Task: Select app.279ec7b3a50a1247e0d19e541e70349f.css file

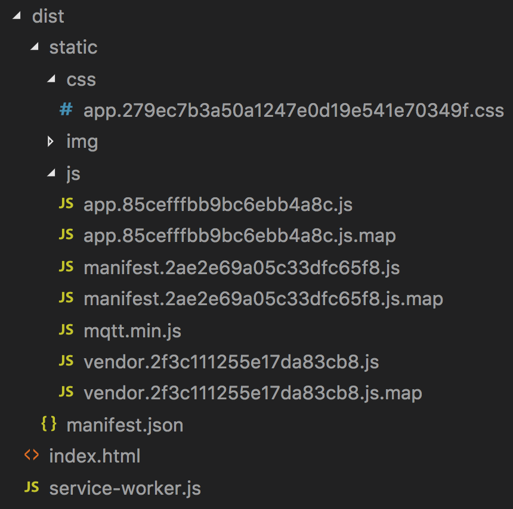Action: (292, 110)
